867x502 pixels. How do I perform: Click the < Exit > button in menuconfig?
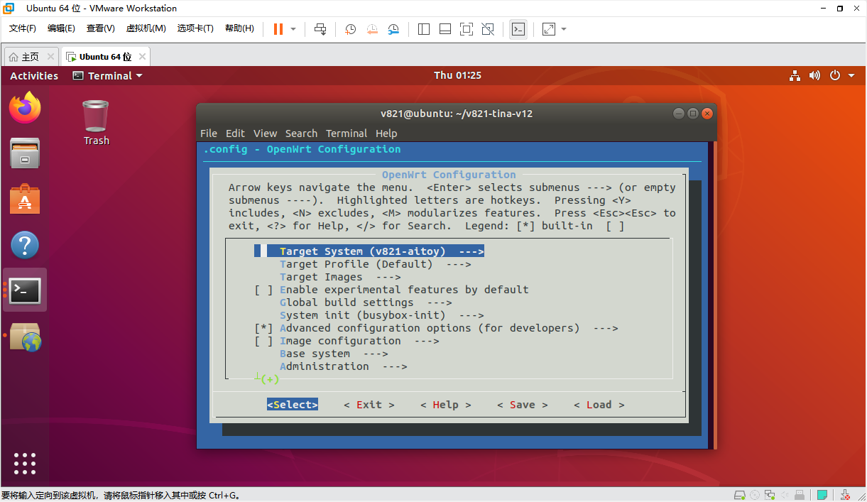tap(369, 405)
